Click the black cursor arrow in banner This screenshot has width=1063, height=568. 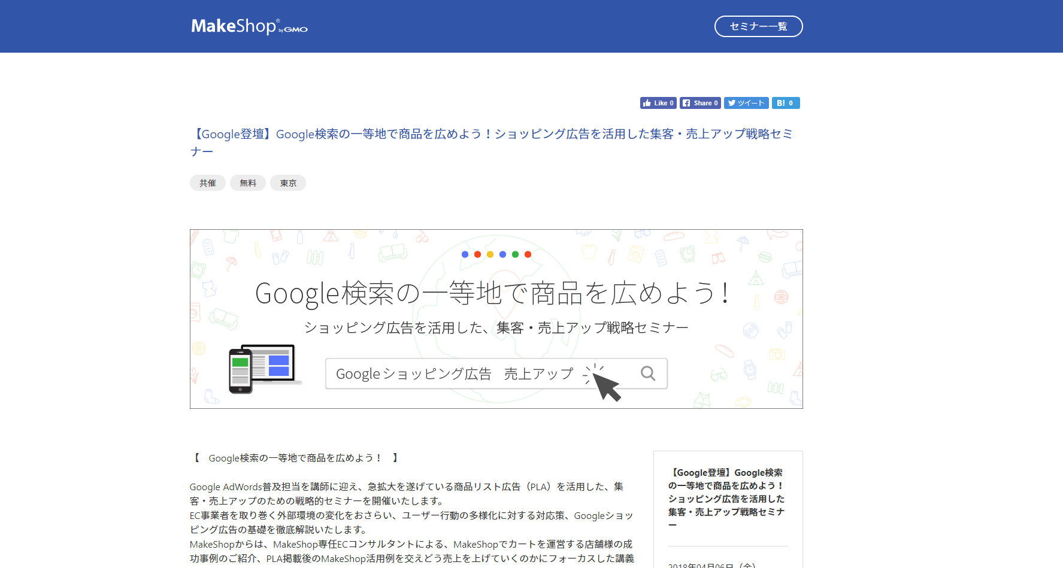(606, 387)
